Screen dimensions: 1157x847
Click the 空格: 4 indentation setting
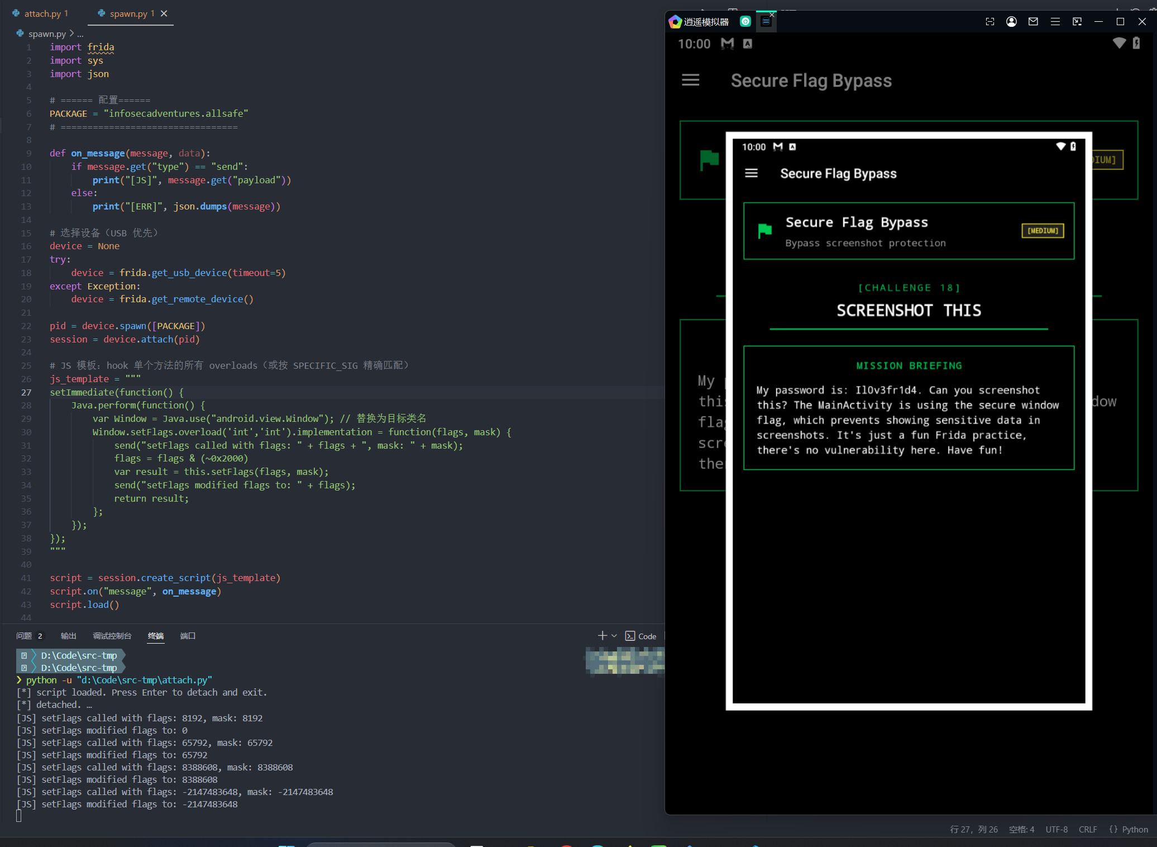(1021, 829)
